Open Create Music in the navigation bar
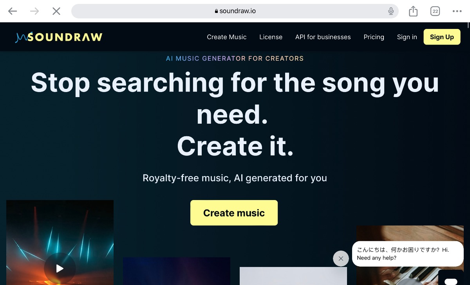The height and width of the screenshot is (285, 470). coord(227,37)
